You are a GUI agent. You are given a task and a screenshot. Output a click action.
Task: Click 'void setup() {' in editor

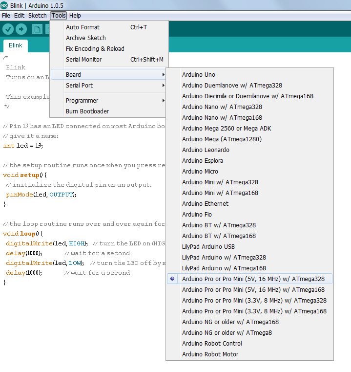[x=25, y=175]
